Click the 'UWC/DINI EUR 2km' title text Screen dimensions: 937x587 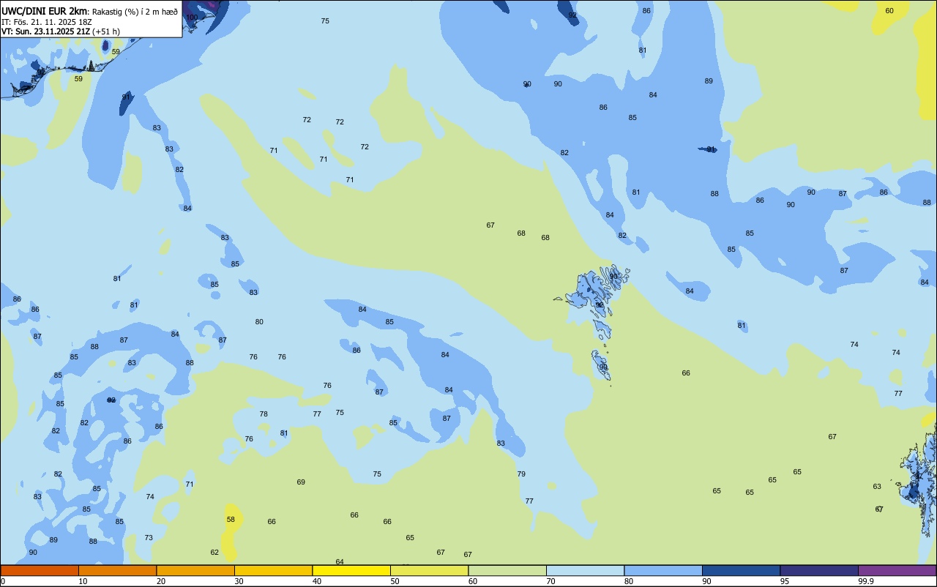point(44,11)
